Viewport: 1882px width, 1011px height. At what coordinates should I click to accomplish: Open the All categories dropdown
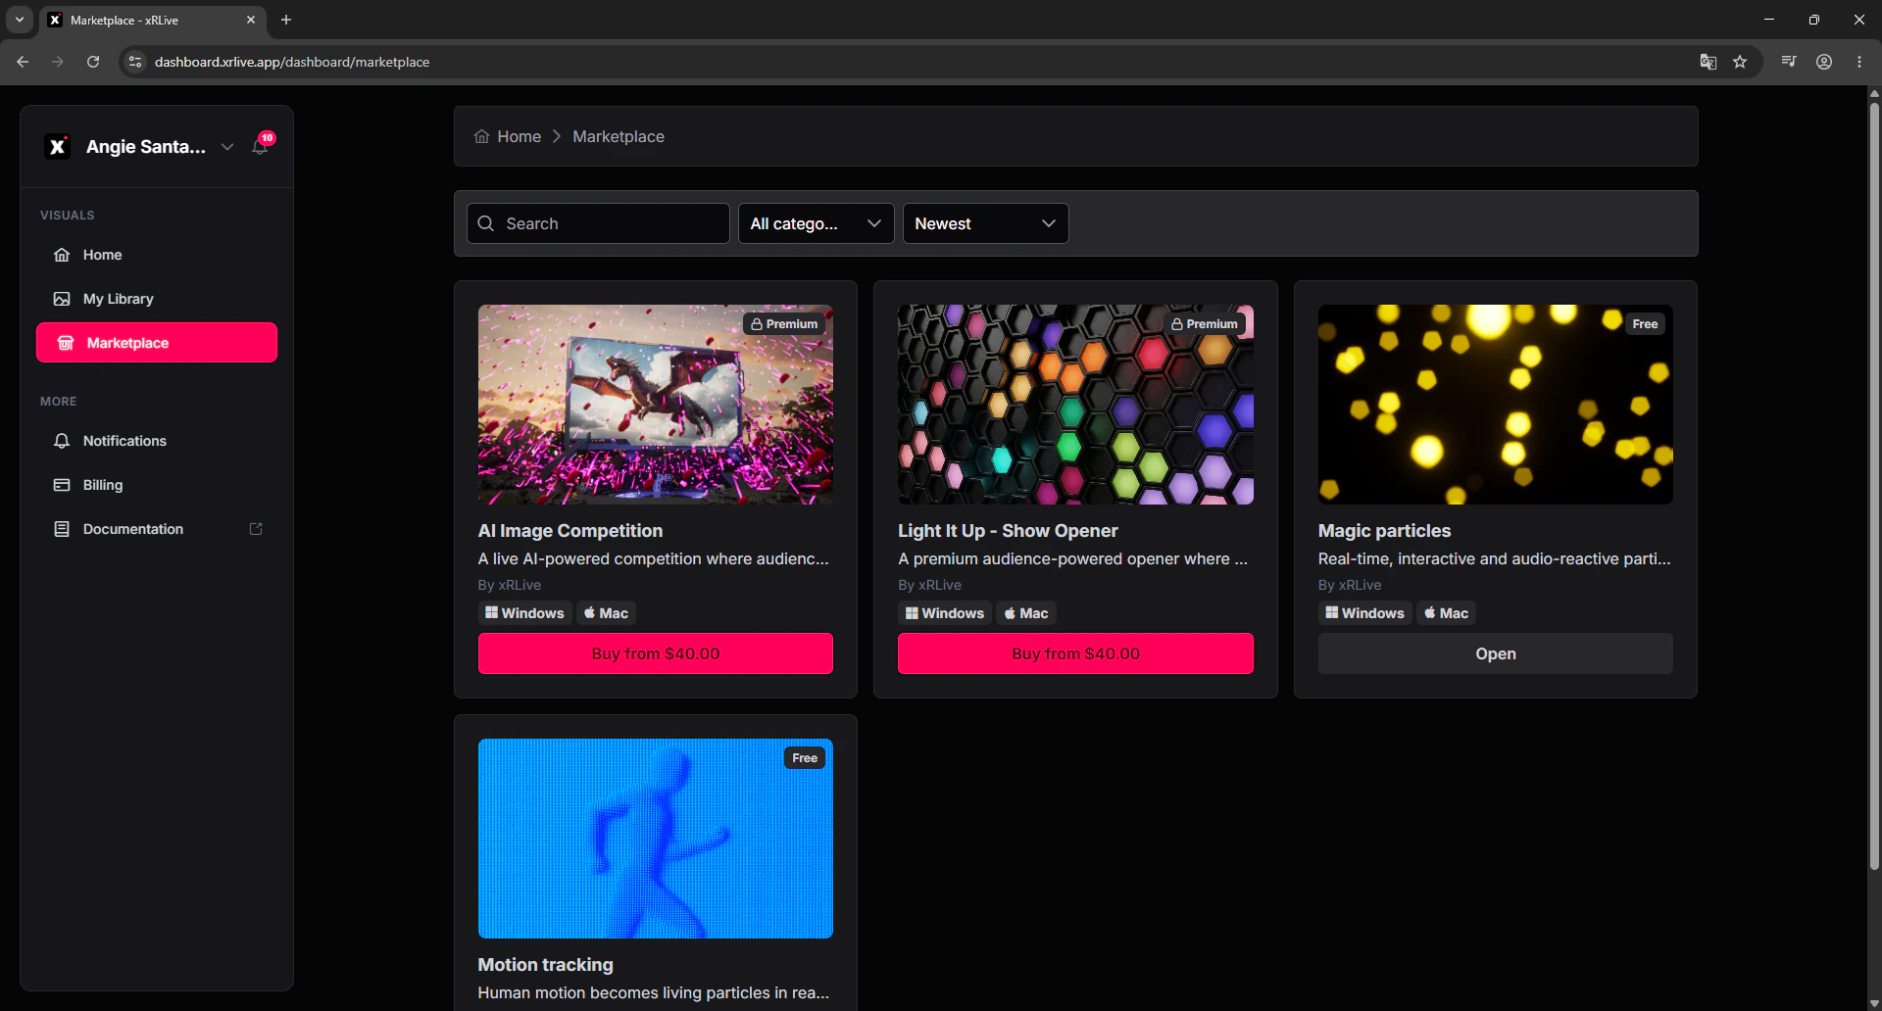pyautogui.click(x=816, y=223)
